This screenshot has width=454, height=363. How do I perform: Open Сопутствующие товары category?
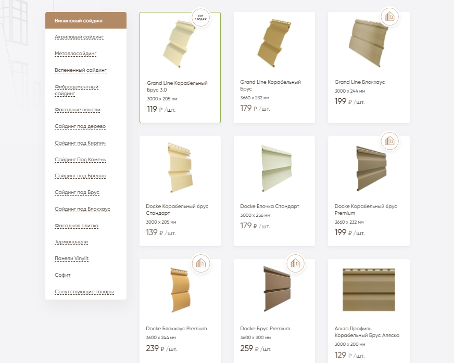pos(84,292)
